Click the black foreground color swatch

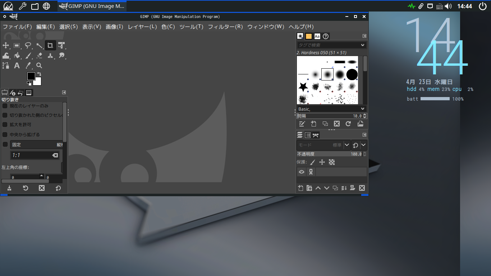point(31,76)
